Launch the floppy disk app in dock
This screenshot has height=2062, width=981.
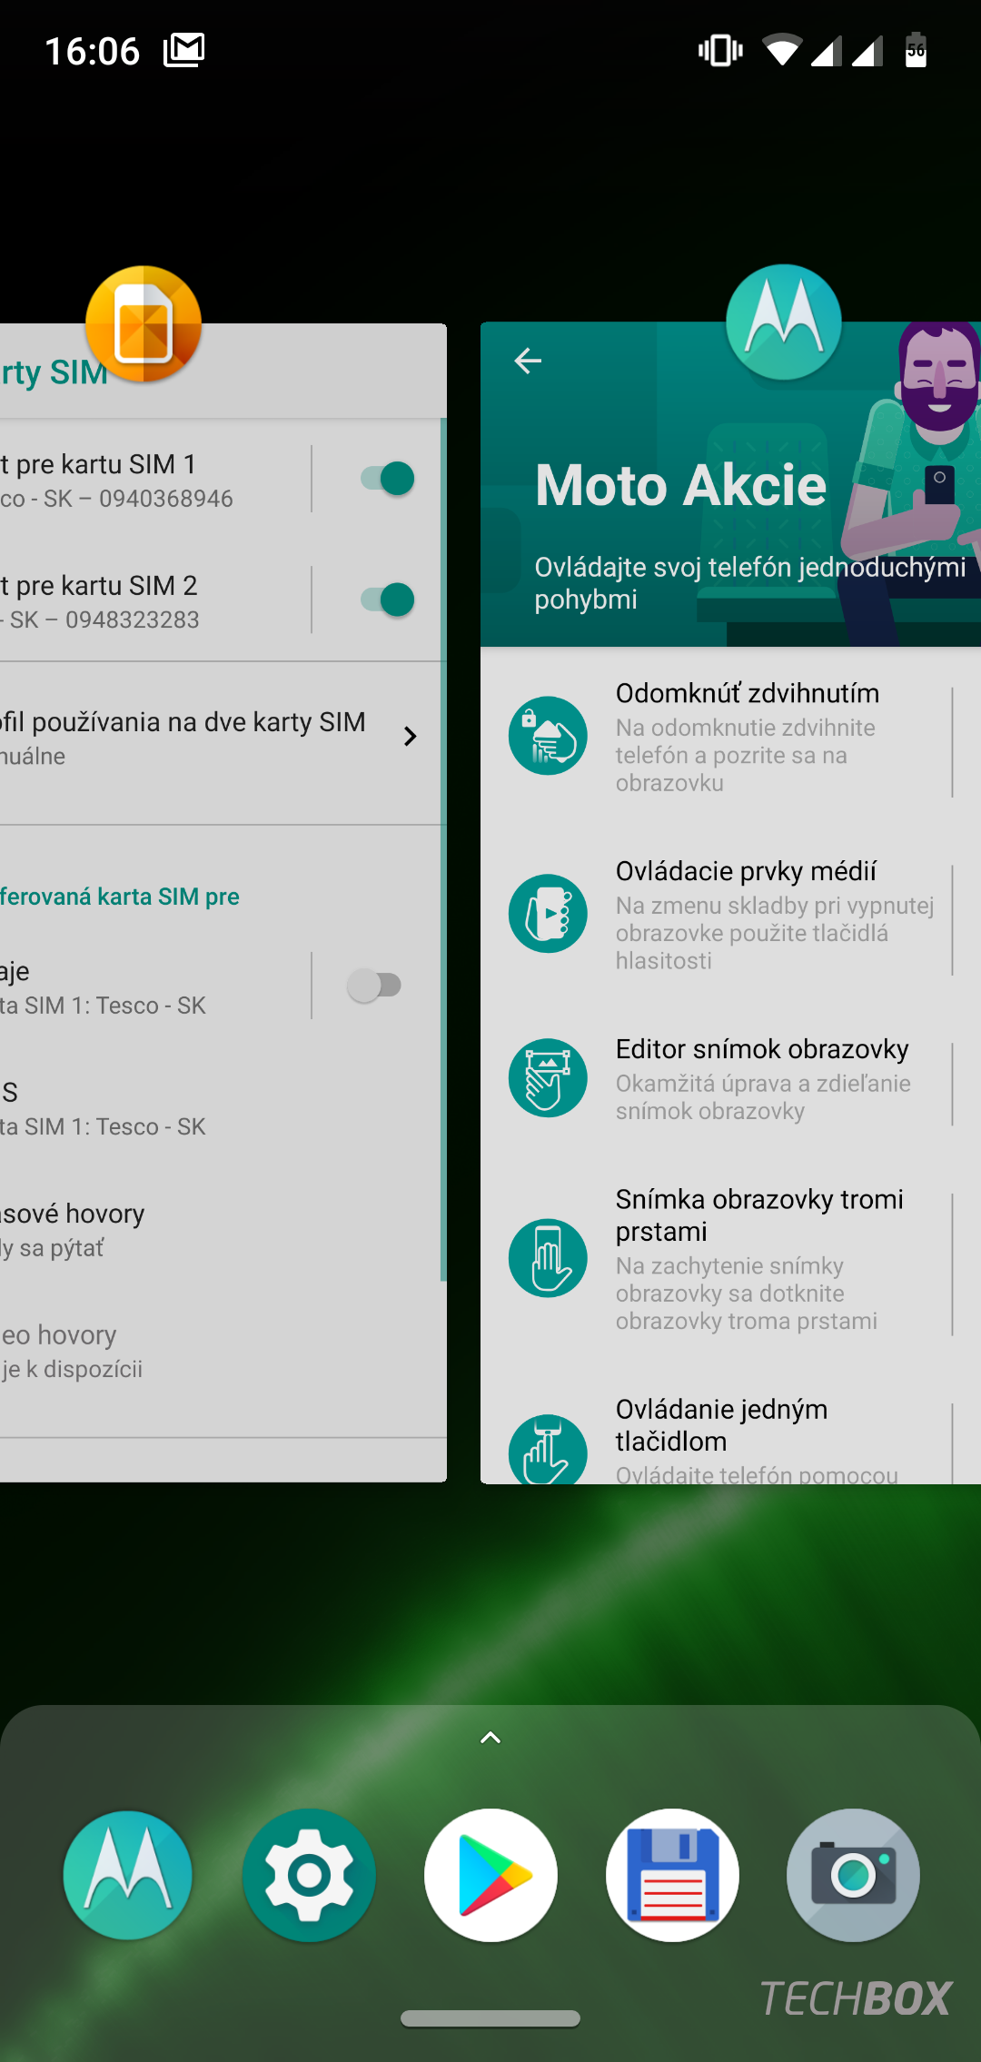pos(672,1875)
